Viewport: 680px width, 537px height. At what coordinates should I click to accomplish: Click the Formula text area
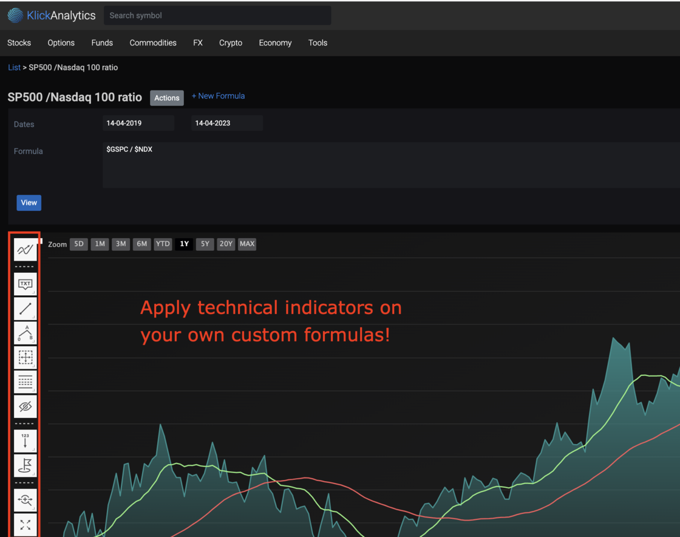[x=391, y=165]
